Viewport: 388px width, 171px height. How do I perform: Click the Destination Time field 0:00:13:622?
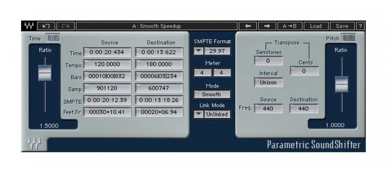click(x=159, y=52)
